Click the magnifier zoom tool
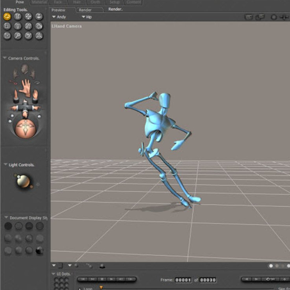290x290 pixels. [18, 36]
